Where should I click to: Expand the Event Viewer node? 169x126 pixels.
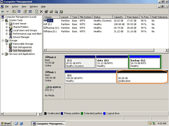point(7,24)
